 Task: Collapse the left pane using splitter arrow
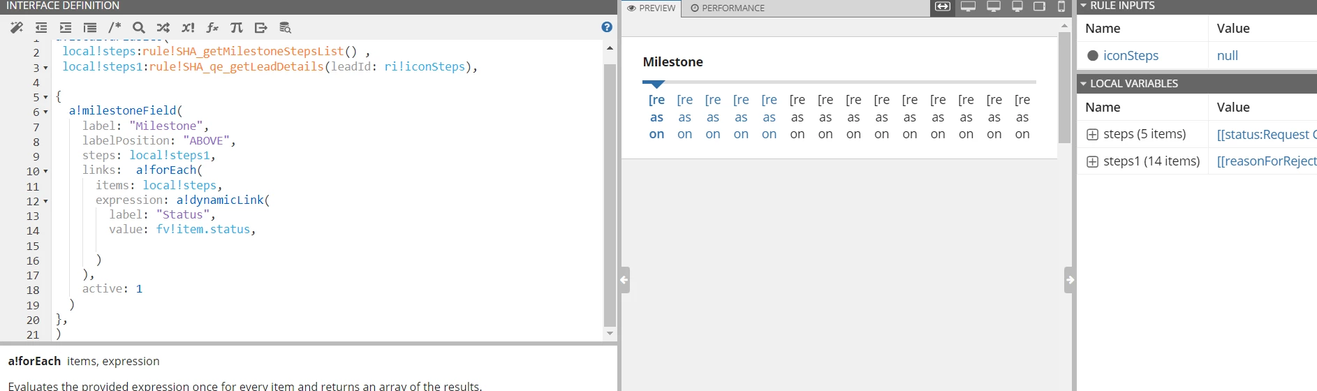(624, 280)
